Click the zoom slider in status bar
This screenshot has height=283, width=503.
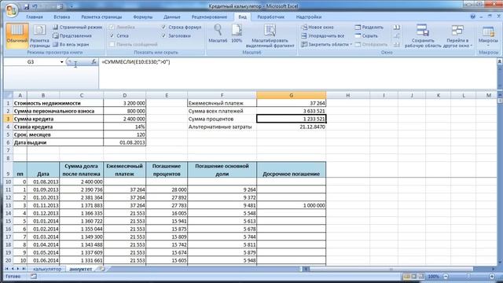[x=468, y=276]
